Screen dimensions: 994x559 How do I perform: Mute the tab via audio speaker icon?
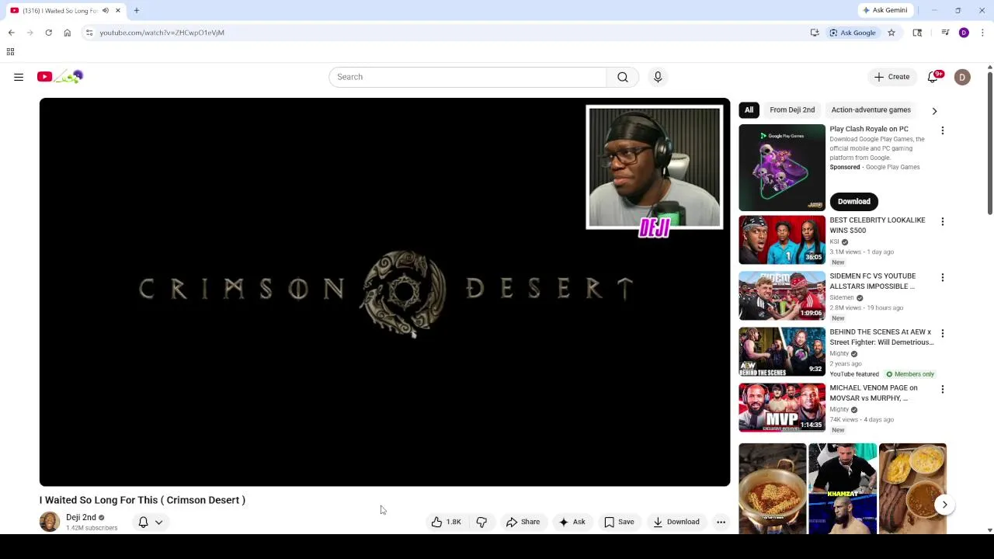[x=106, y=11]
